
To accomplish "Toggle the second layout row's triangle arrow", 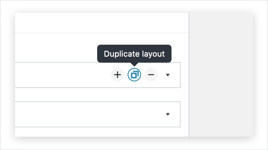I will click(168, 114).
